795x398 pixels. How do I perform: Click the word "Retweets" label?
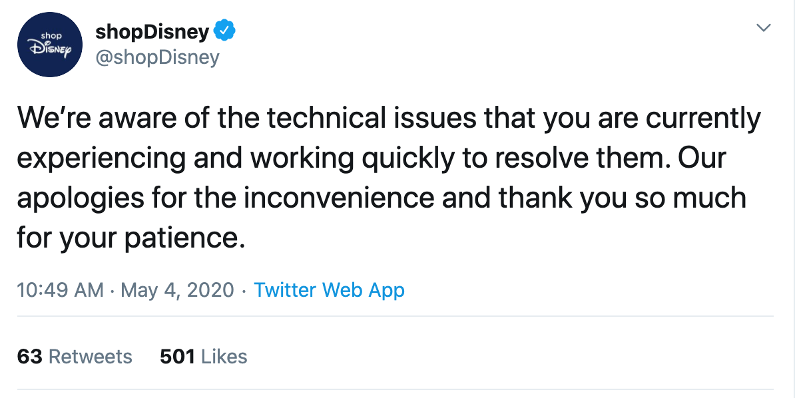91,357
